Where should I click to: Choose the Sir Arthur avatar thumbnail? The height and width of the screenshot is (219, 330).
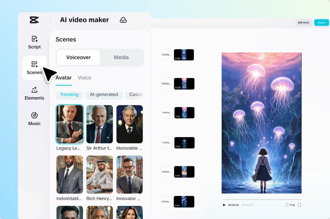point(100,124)
